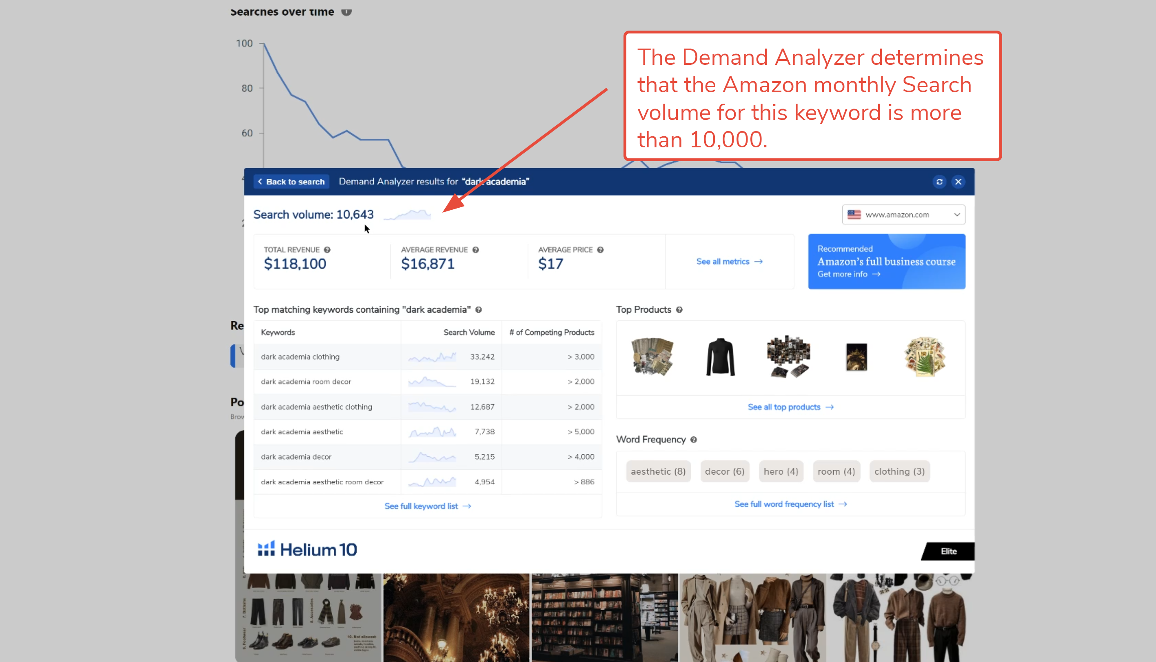Open the www.amazon.com marketplace dropdown
This screenshot has height=662, width=1156.
pos(903,215)
